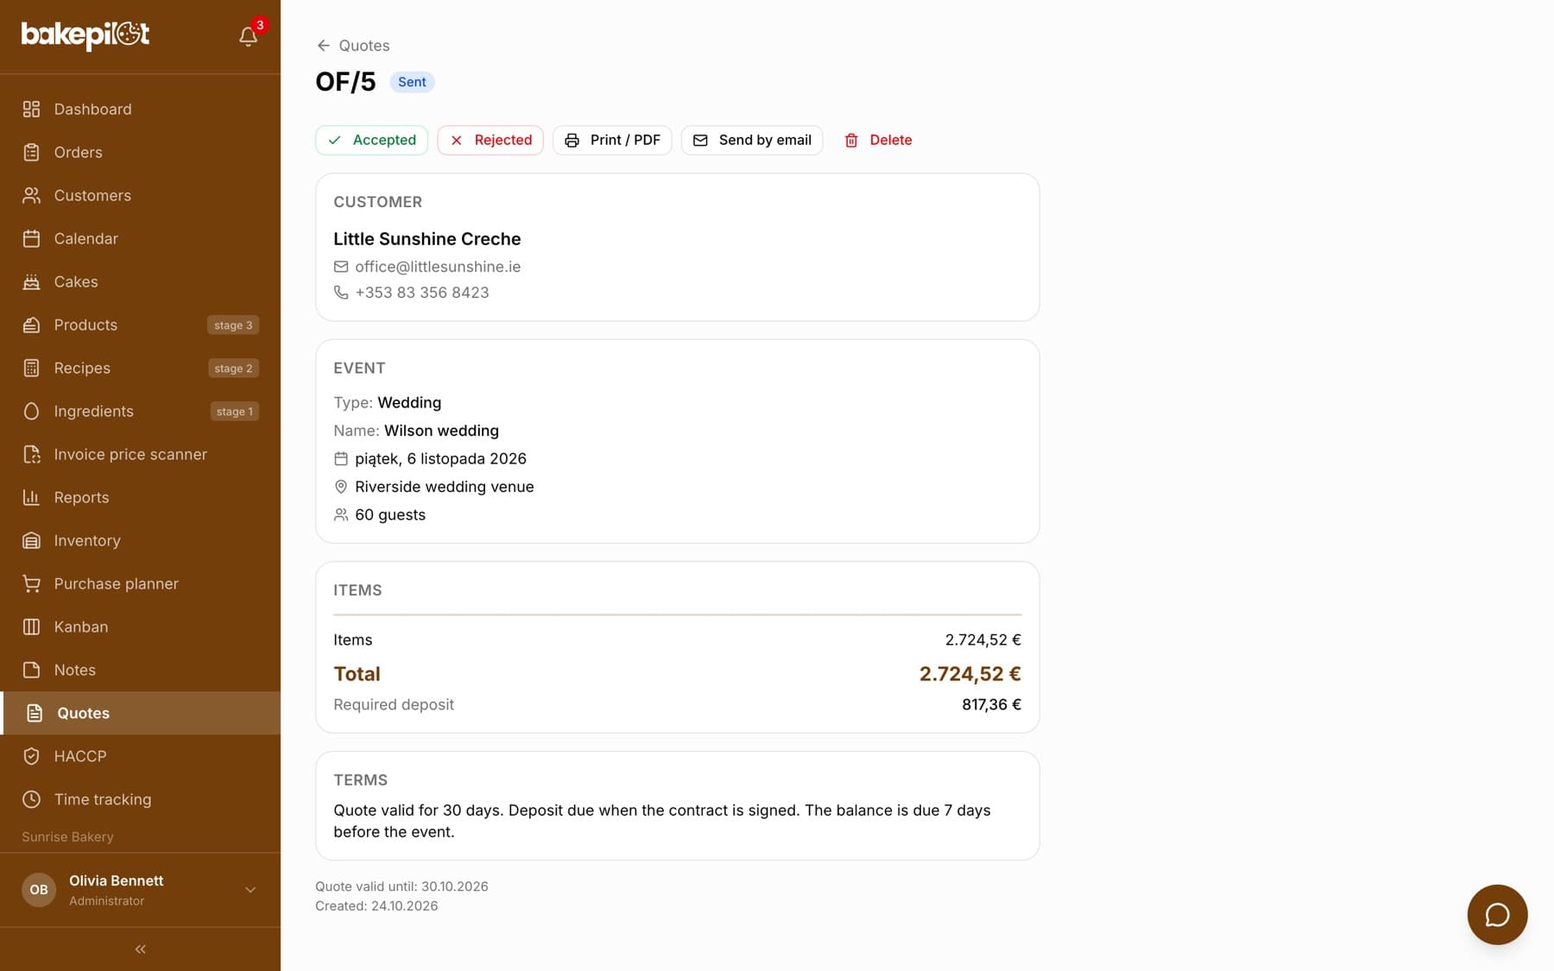
Task: Click the Kanban columns icon
Action: 32,627
